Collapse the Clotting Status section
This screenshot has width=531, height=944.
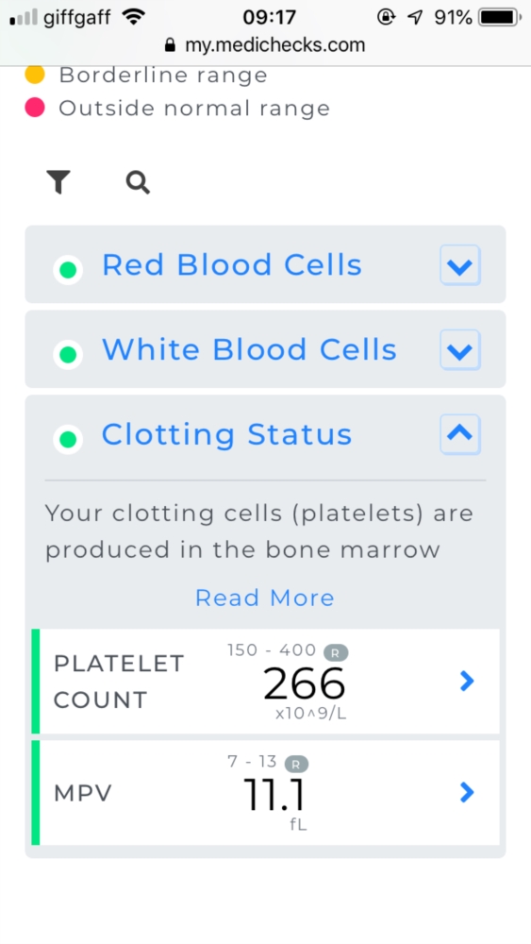click(460, 434)
